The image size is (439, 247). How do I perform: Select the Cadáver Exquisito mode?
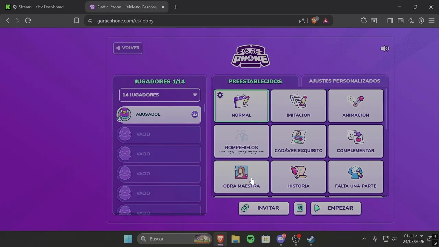(298, 141)
